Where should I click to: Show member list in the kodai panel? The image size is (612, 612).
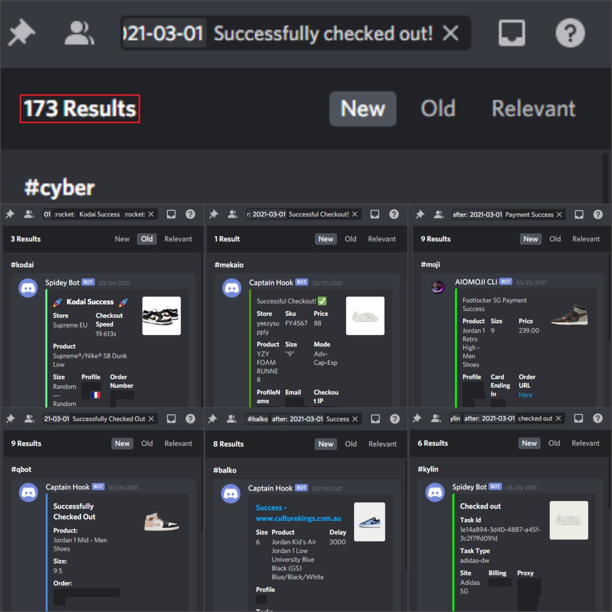click(x=29, y=214)
